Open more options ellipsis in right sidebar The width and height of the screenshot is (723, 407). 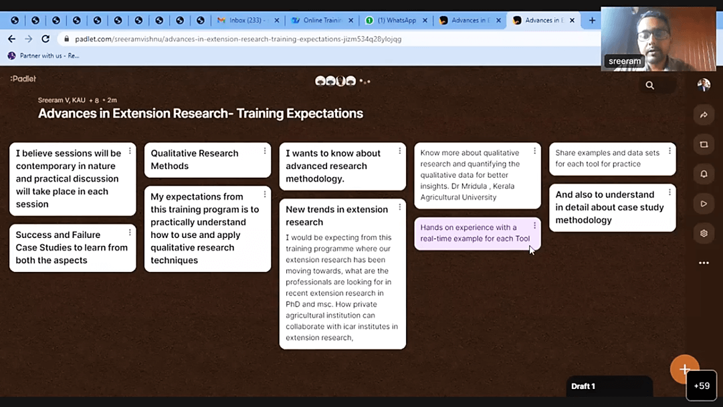[704, 263]
